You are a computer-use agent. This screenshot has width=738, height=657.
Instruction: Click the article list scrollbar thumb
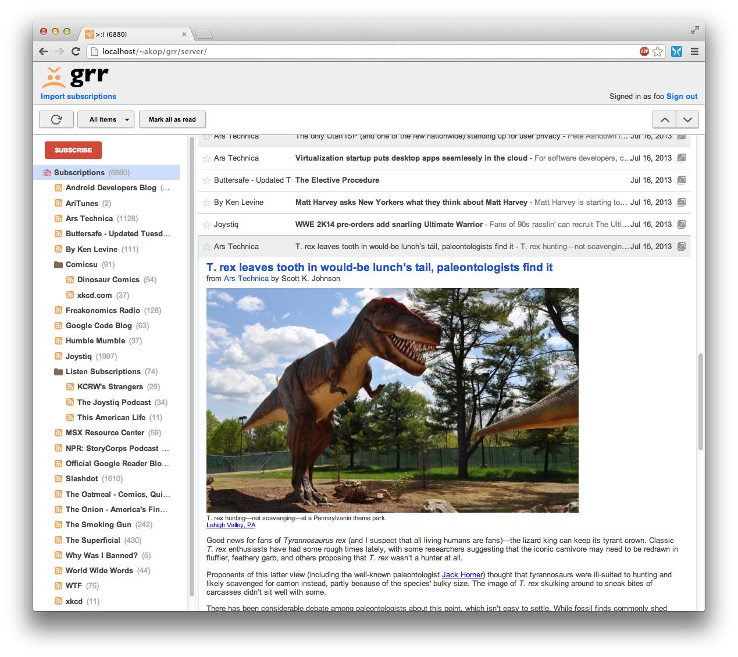(701, 402)
